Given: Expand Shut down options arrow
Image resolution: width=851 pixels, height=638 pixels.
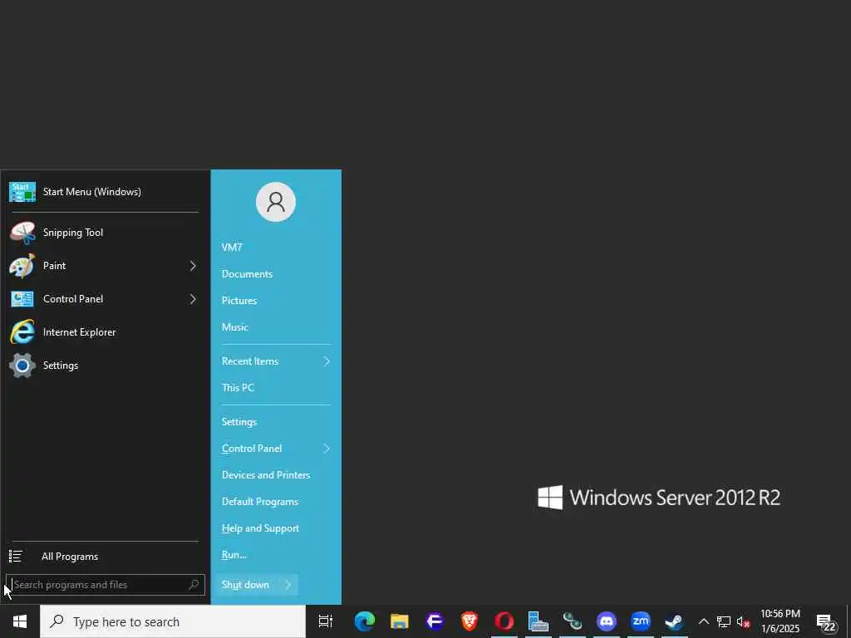Looking at the screenshot, I should tap(288, 585).
